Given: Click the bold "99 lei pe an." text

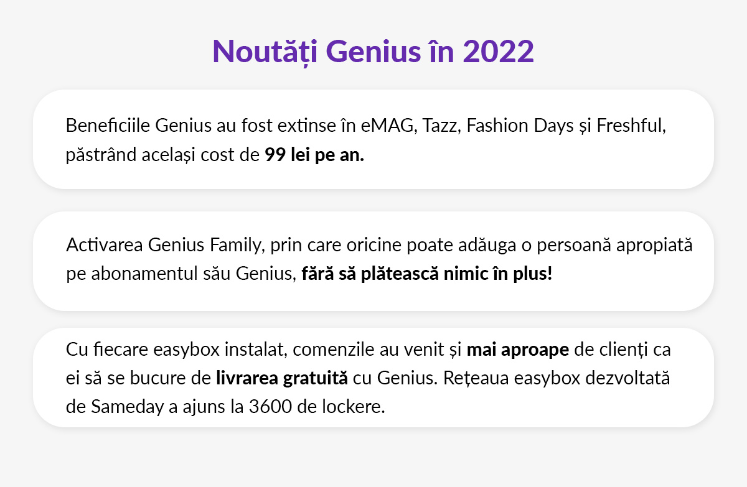Looking at the screenshot, I should 314,155.
